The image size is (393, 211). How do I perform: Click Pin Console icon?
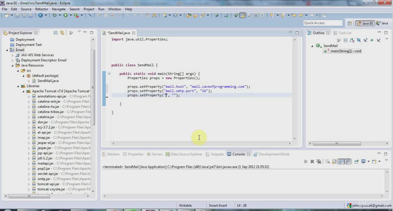pos(356,161)
